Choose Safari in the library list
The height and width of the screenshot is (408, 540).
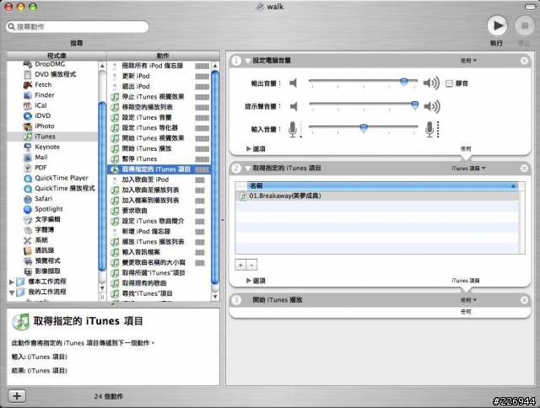(43, 198)
